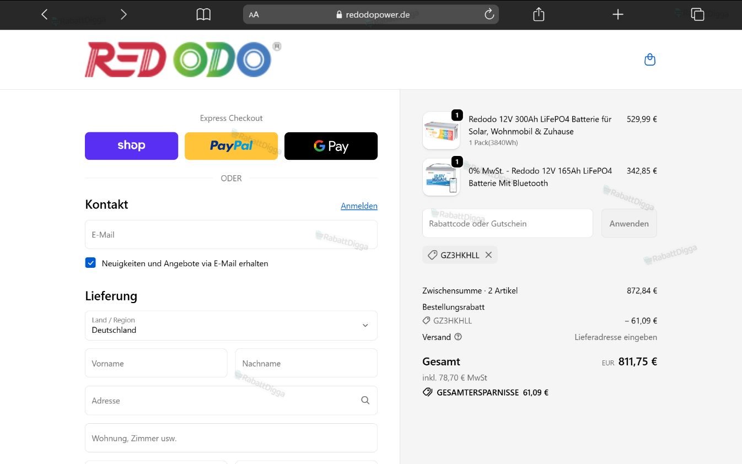Show all tabs overview icon
The width and height of the screenshot is (742, 464).
697,14
